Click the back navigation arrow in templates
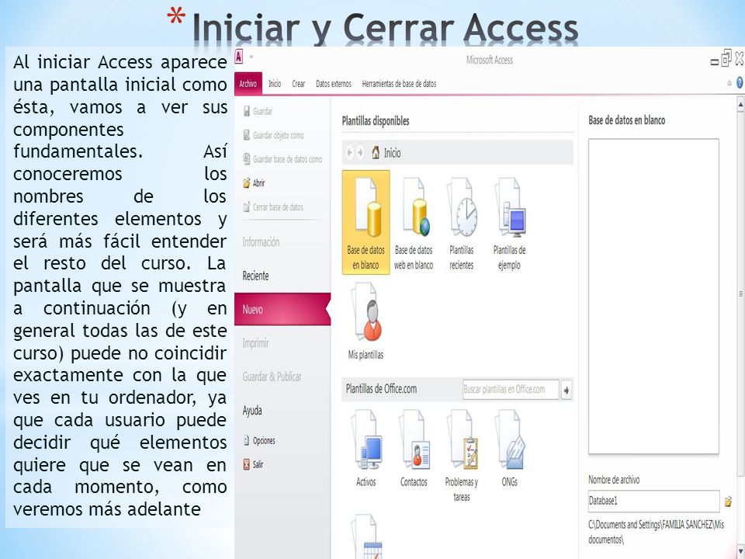The height and width of the screenshot is (559, 745). [x=350, y=153]
